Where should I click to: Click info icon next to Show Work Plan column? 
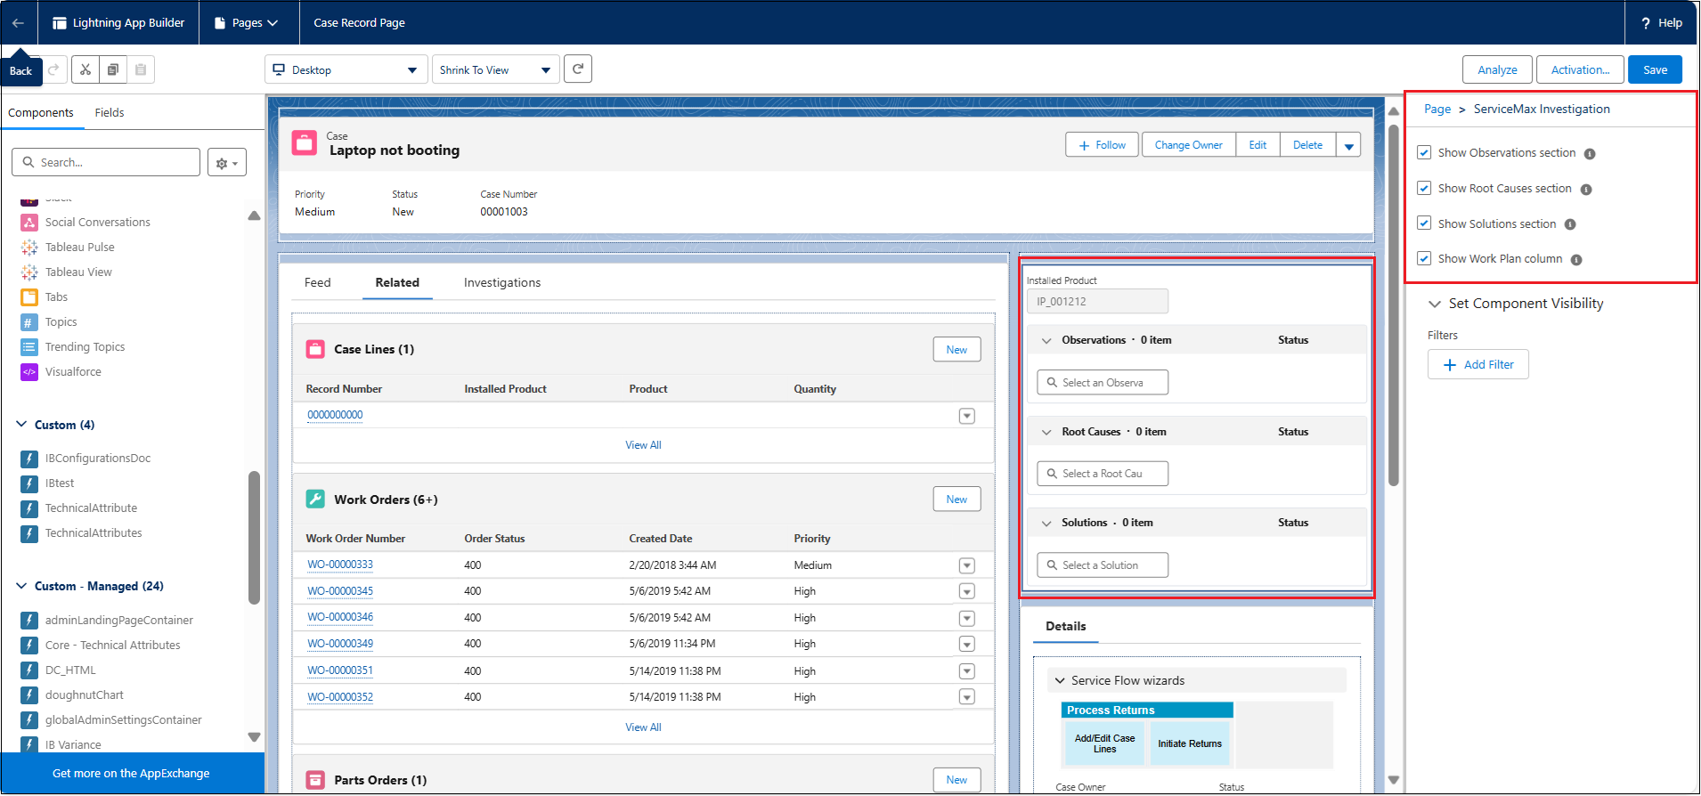pyautogui.click(x=1576, y=260)
